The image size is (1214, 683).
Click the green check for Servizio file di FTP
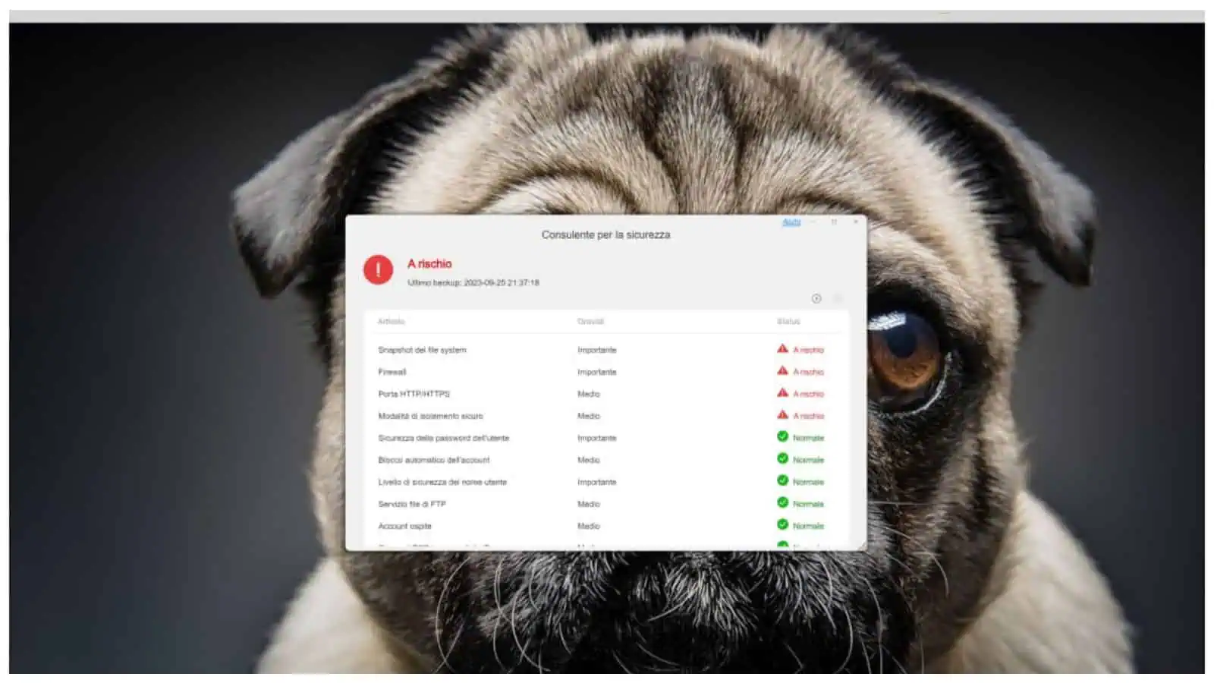click(782, 502)
